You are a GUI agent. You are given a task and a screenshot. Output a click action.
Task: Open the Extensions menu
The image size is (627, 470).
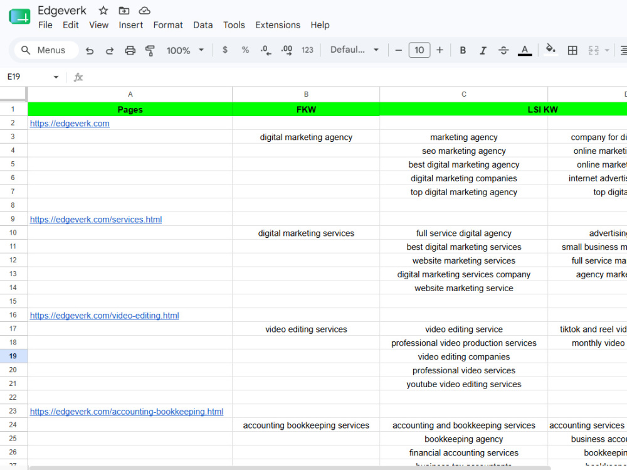coord(278,25)
